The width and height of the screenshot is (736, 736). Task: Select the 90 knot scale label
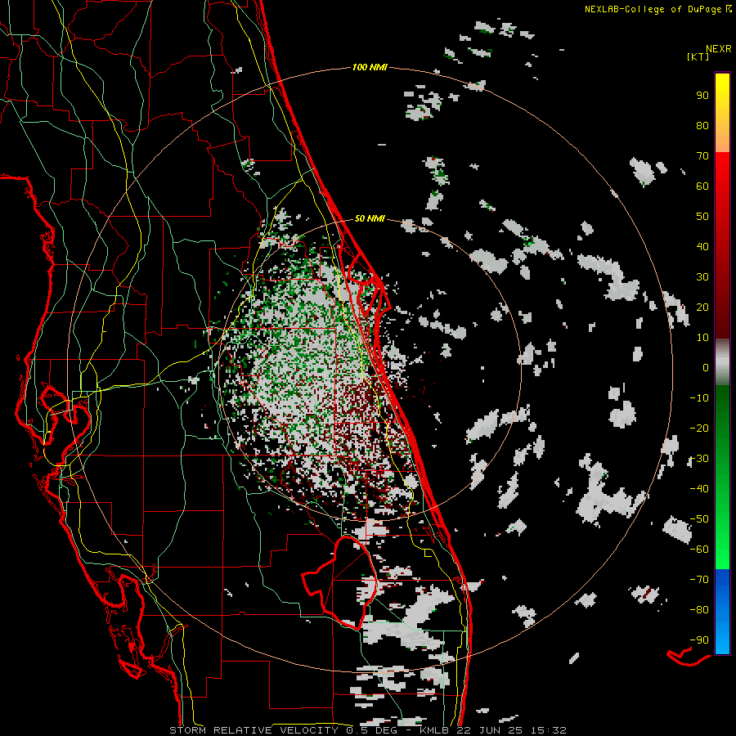click(702, 96)
